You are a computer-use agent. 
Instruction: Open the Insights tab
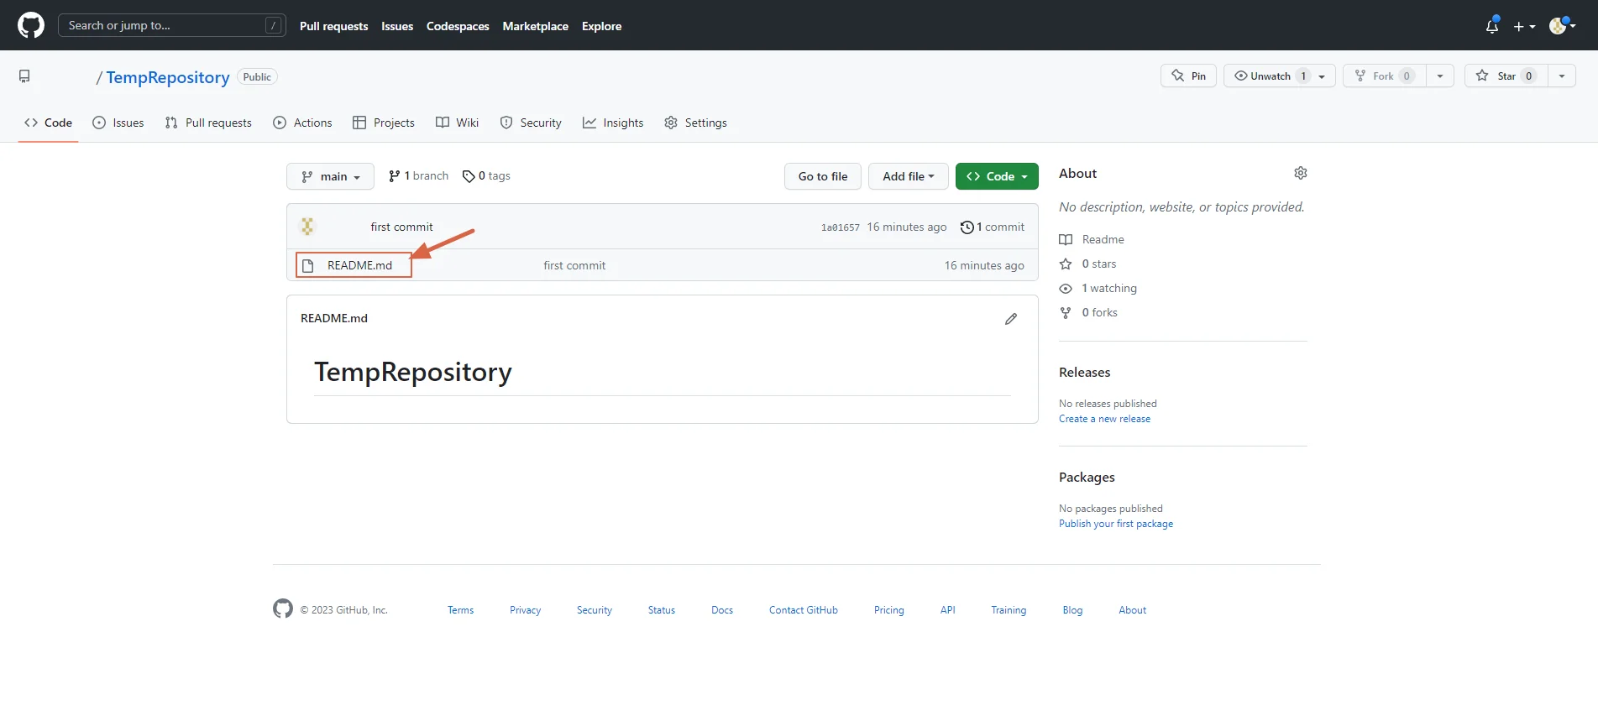click(613, 123)
